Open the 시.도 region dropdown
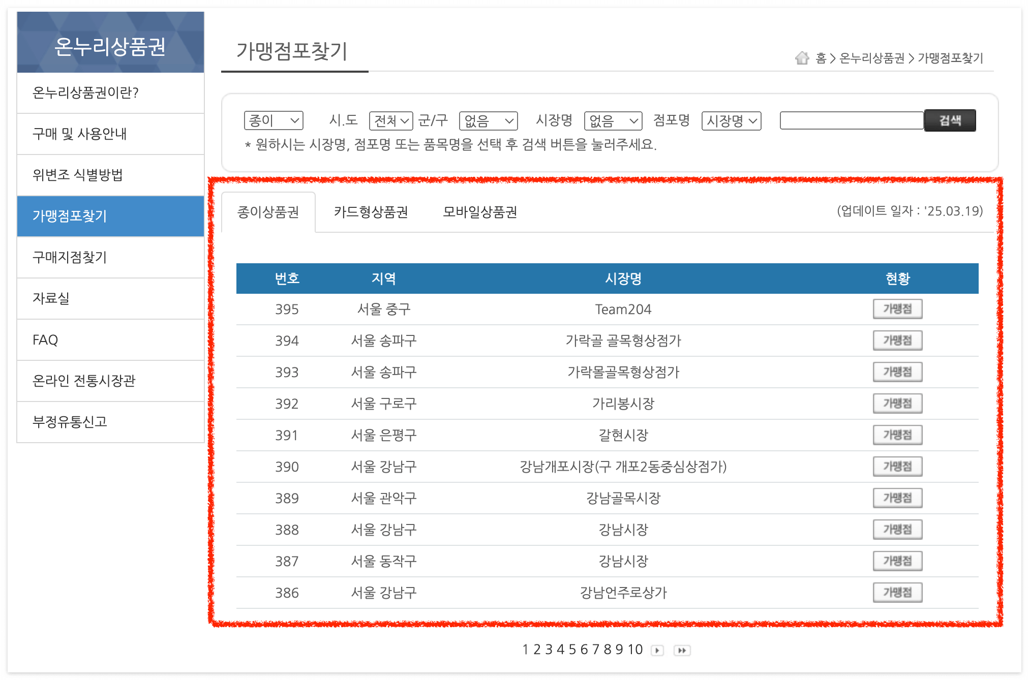 tap(390, 120)
